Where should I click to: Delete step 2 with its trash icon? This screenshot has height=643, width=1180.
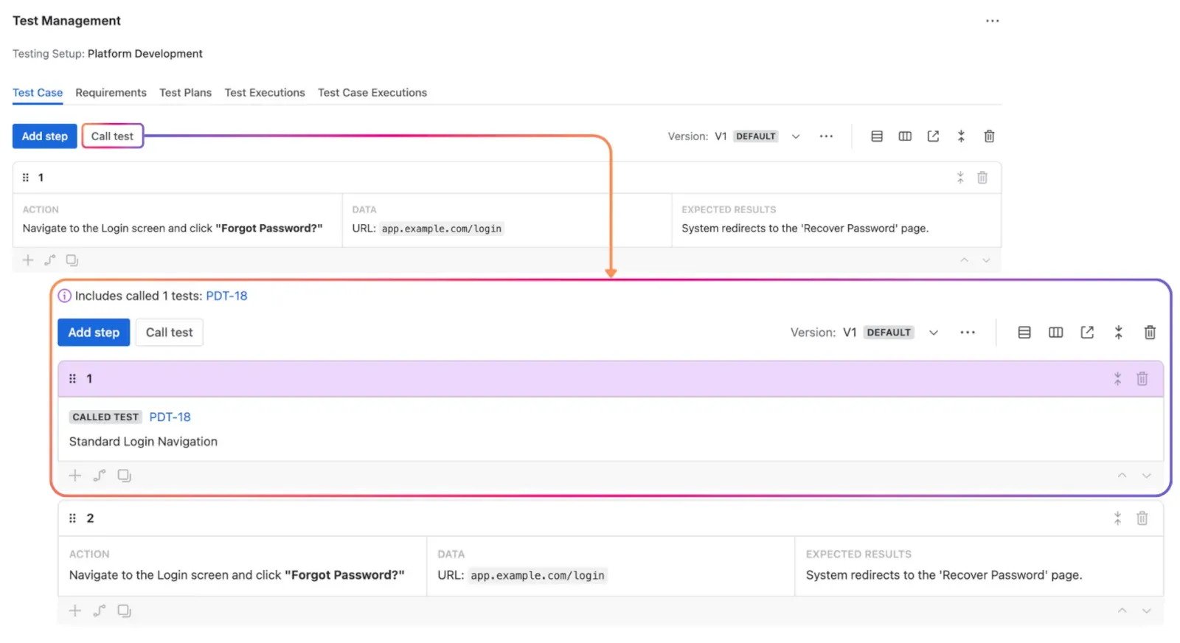(1142, 518)
